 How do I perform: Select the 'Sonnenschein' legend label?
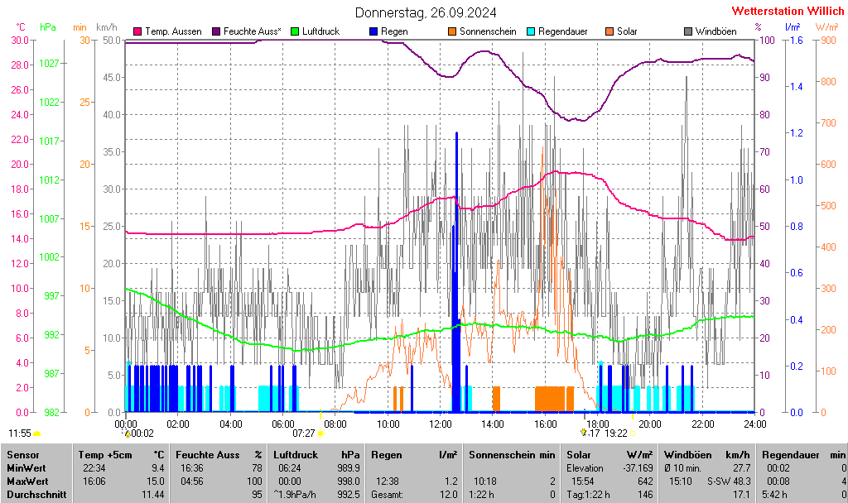click(x=488, y=31)
